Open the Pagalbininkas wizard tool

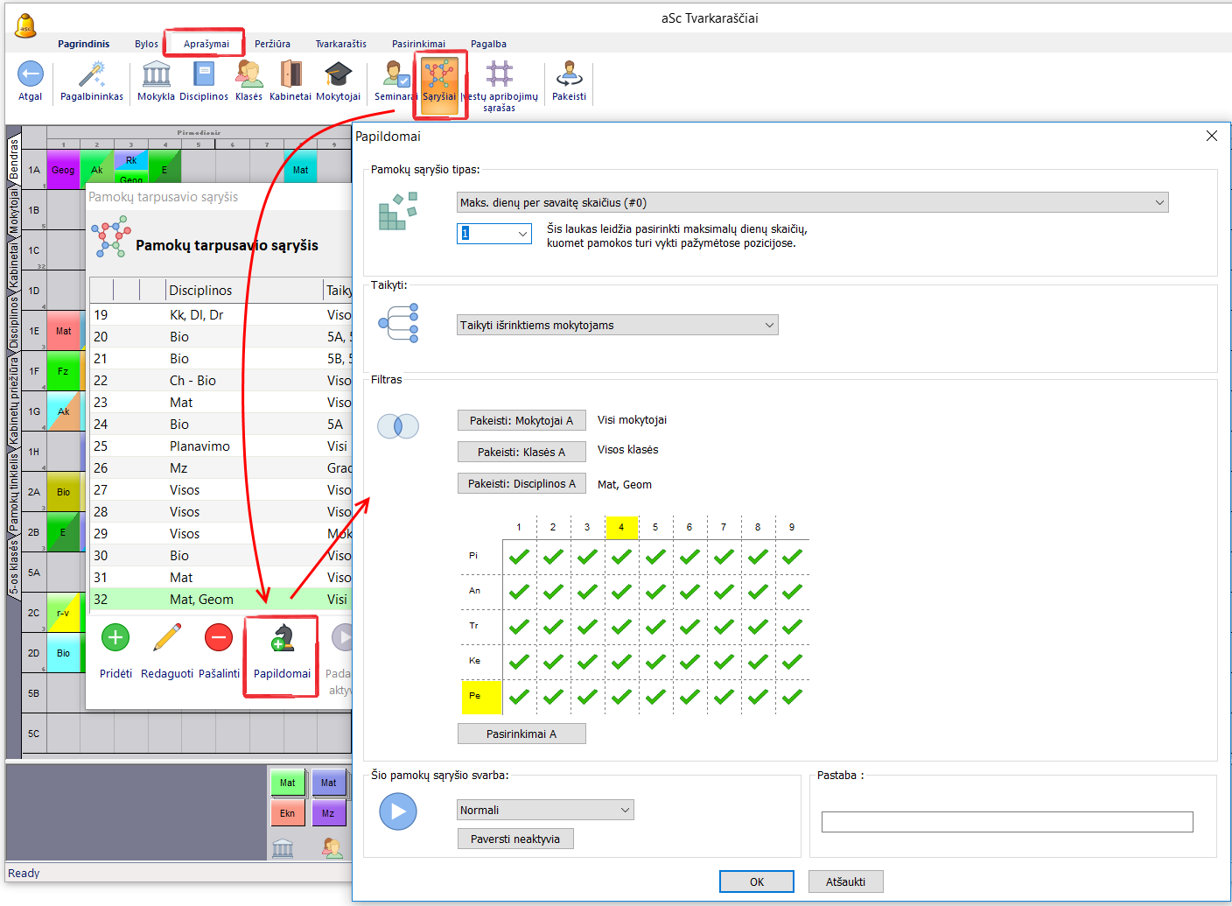point(92,75)
